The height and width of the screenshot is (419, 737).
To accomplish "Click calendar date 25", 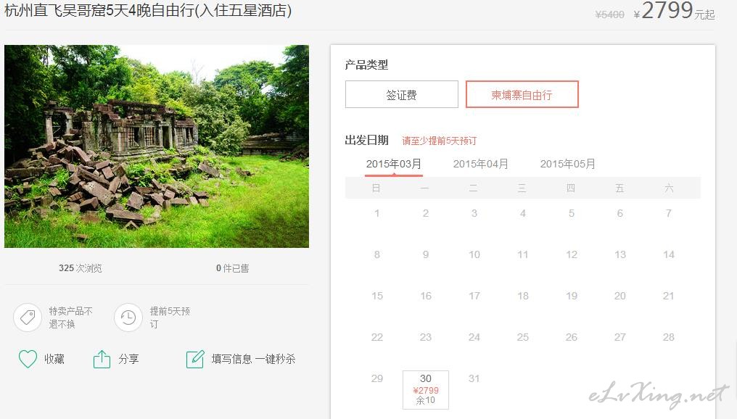I will tap(523, 337).
